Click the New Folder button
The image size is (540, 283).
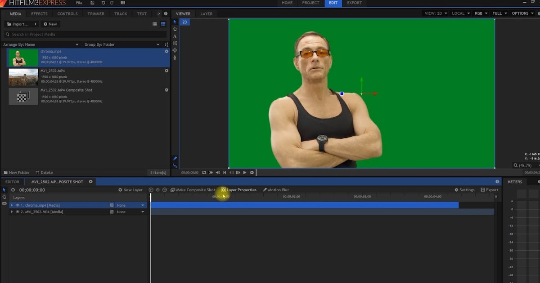[17, 172]
